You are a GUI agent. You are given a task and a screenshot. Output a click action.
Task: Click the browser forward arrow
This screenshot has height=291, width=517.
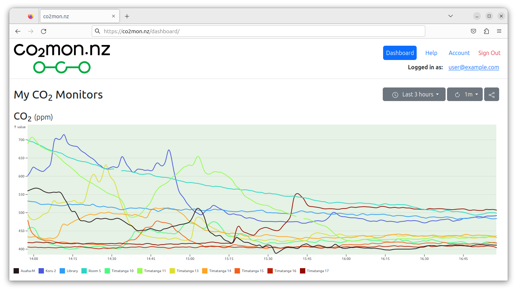(x=31, y=31)
